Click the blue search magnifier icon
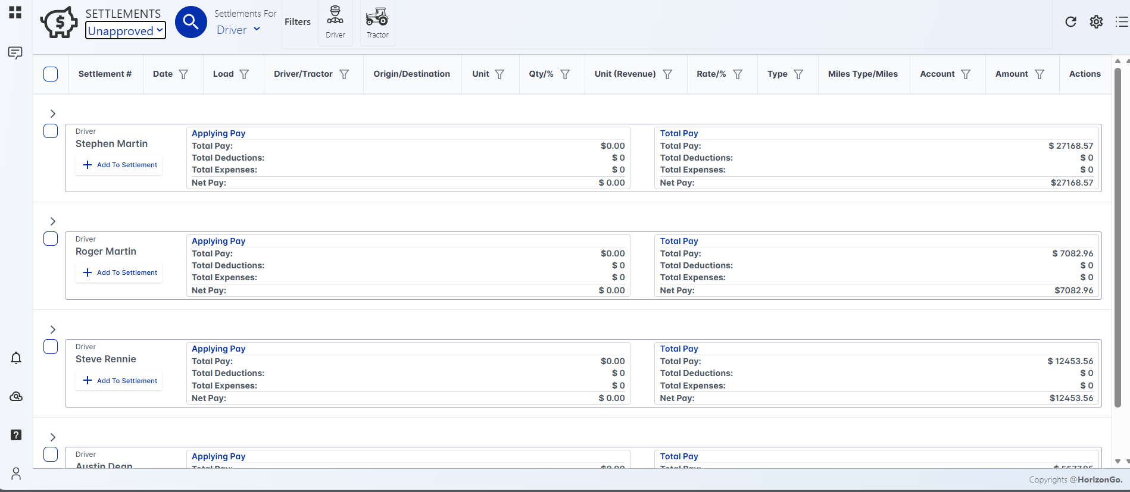The width and height of the screenshot is (1130, 492). (191, 23)
